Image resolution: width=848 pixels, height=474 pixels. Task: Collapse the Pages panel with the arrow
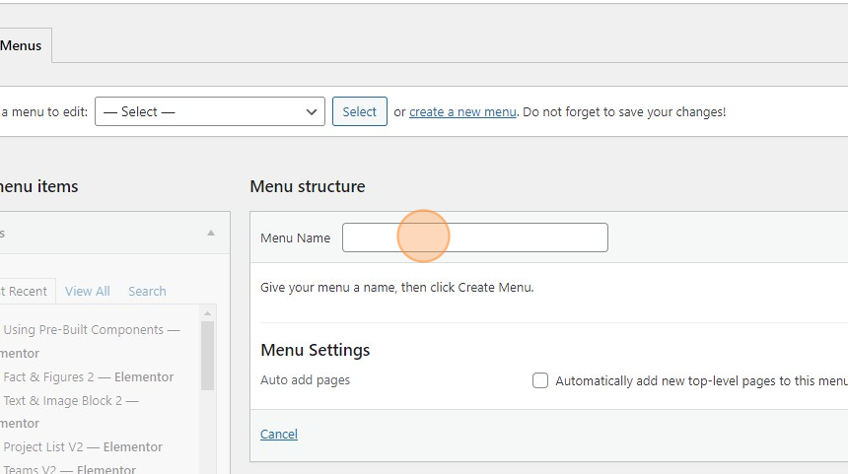[210, 234]
